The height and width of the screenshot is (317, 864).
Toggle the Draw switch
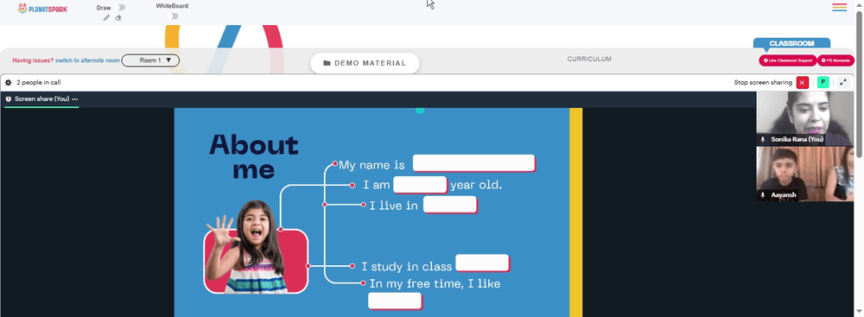pyautogui.click(x=120, y=8)
